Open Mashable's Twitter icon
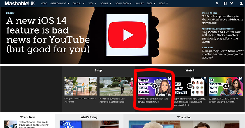Screen dimensions: 245x128 [231, 3]
